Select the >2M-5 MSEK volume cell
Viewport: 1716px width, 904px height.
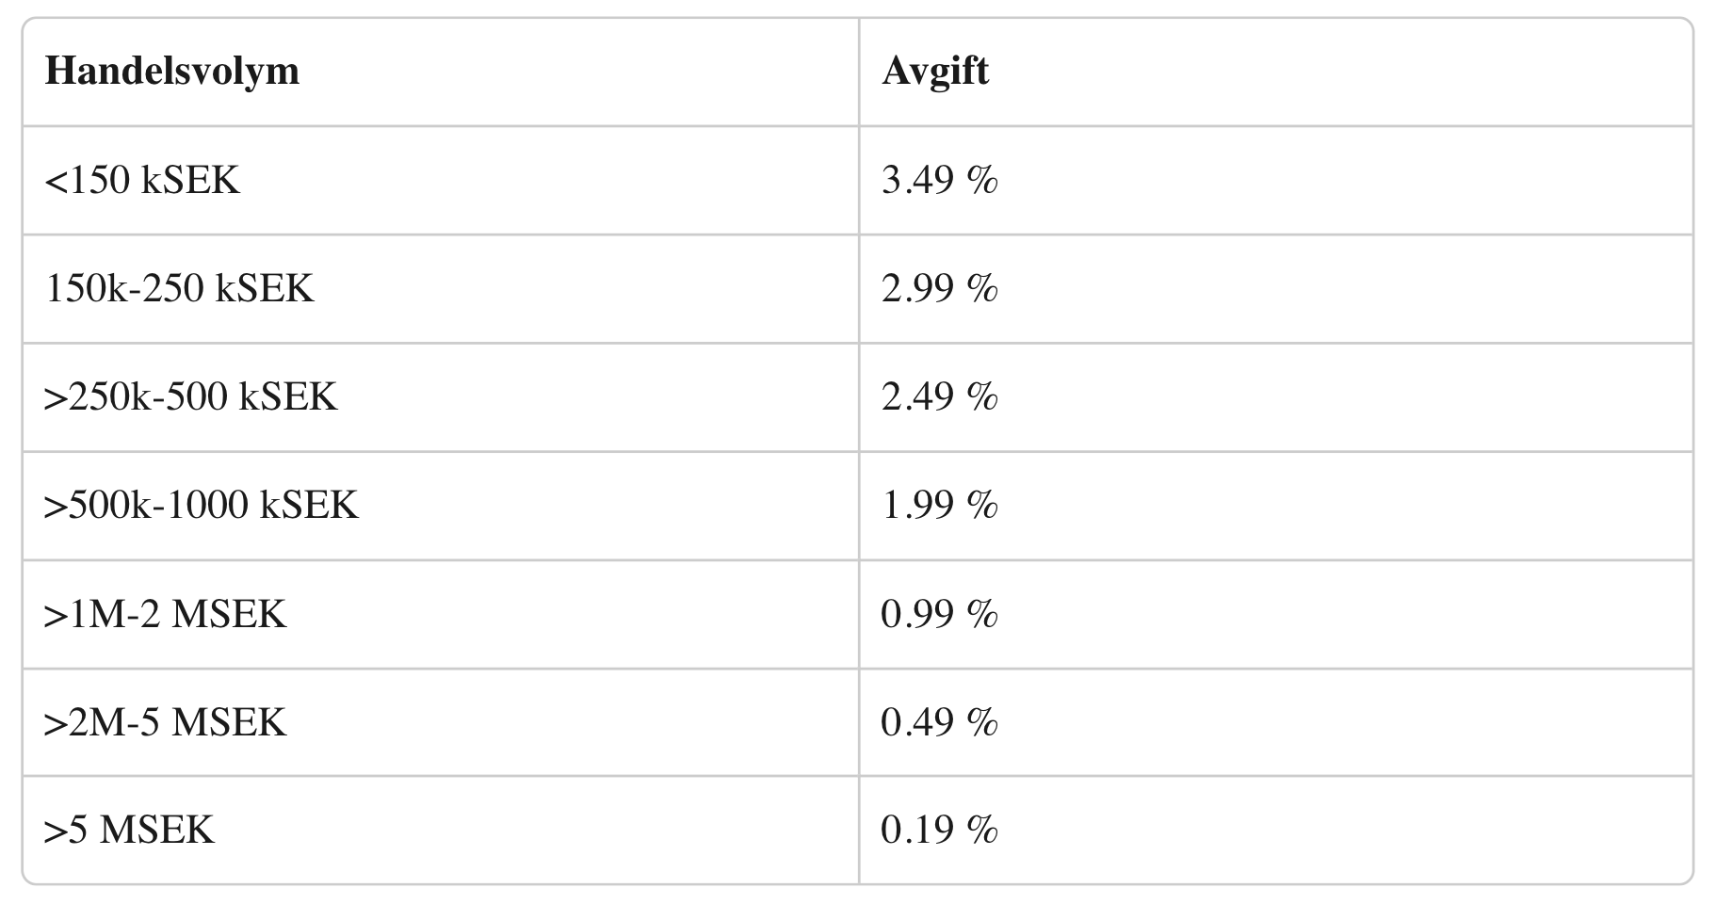click(165, 722)
